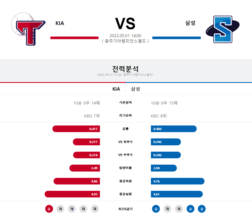Click Samsung's second recent-game loss circle
This screenshot has height=217, width=252.
(x=179, y=209)
